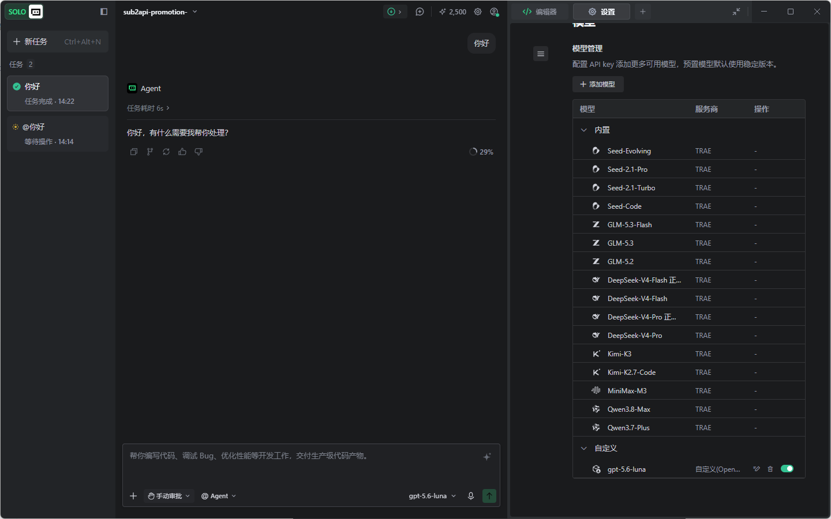The height and width of the screenshot is (519, 831).
Task: Open the gpt-5.6-luna model picker in chat
Action: pyautogui.click(x=432, y=496)
